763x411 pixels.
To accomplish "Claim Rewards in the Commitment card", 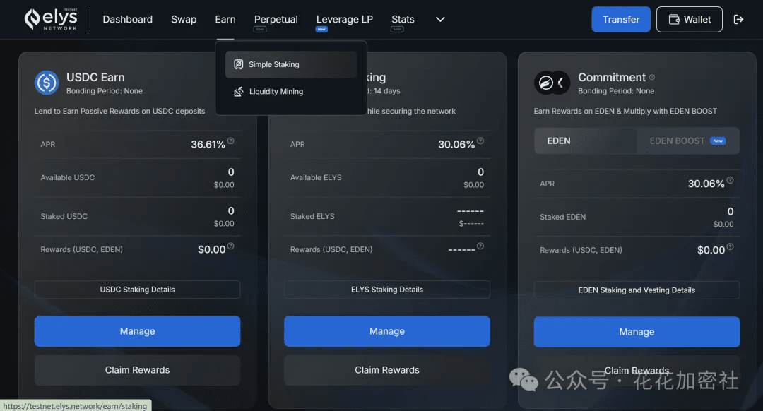I will pos(637,371).
